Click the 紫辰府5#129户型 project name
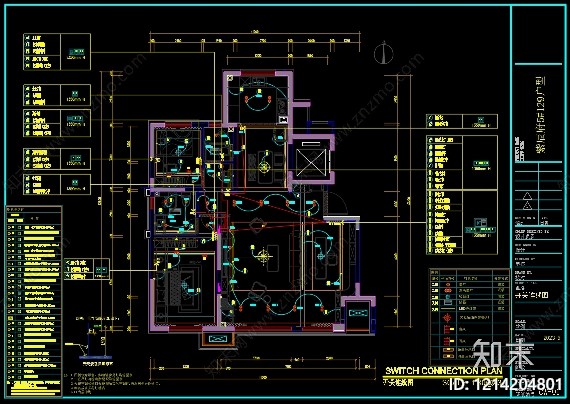This screenshot has height=404, width=570. coord(540,115)
